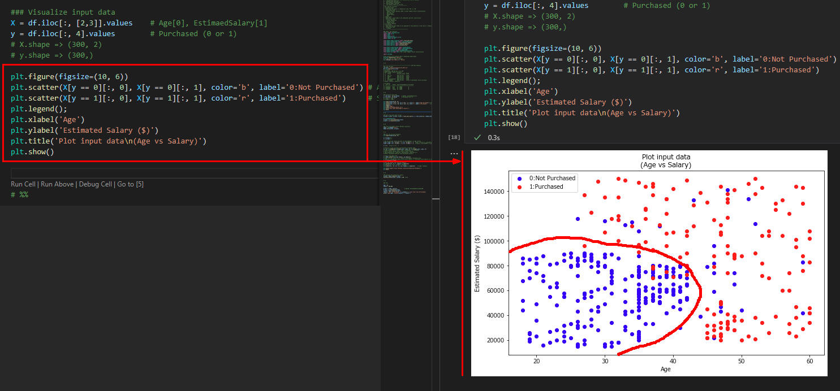
Task: Click the plot title 'Plot input data'
Action: click(666, 157)
